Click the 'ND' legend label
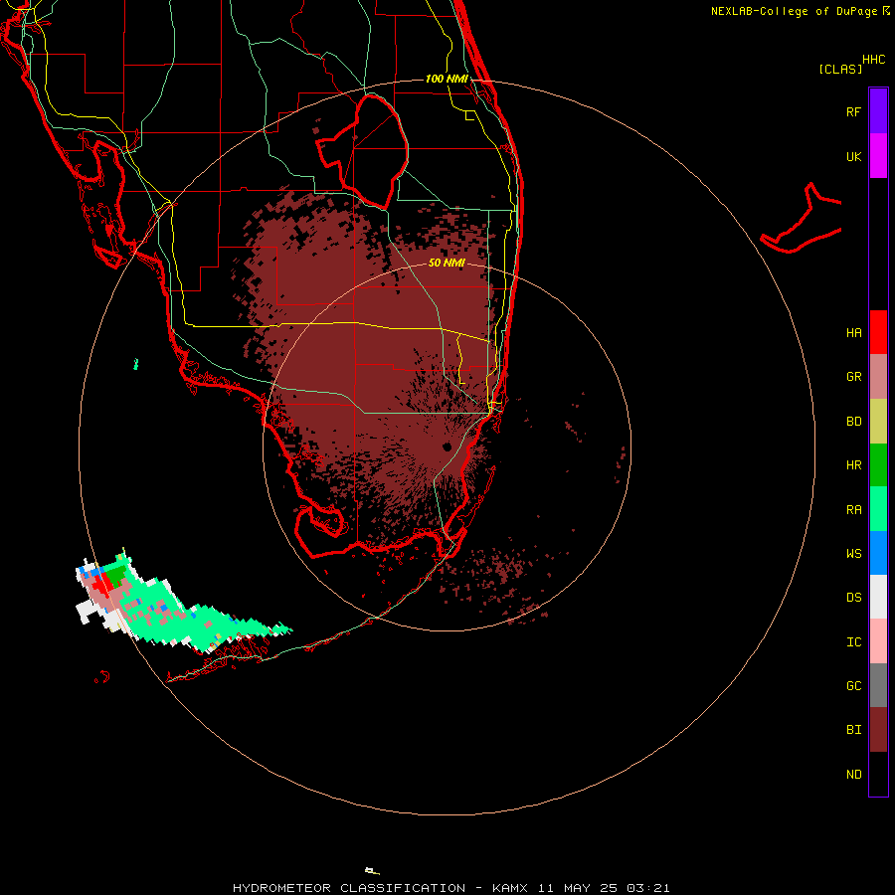The width and height of the screenshot is (895, 895). (x=853, y=775)
